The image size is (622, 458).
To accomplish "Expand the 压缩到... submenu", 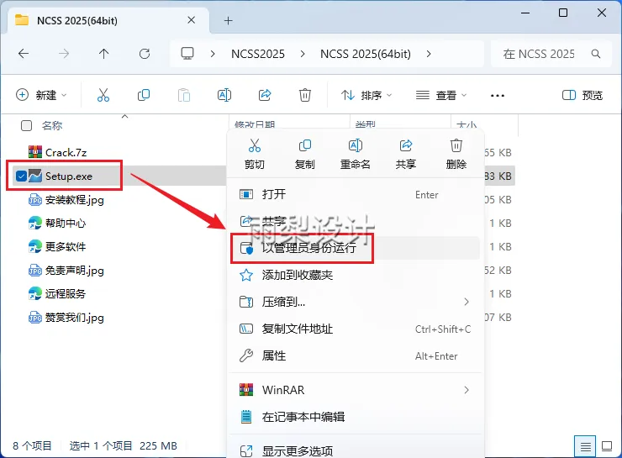I will pyautogui.click(x=466, y=303).
